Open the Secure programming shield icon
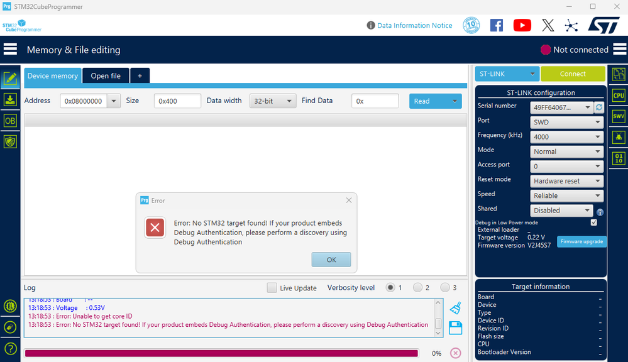628x362 pixels. point(10,141)
